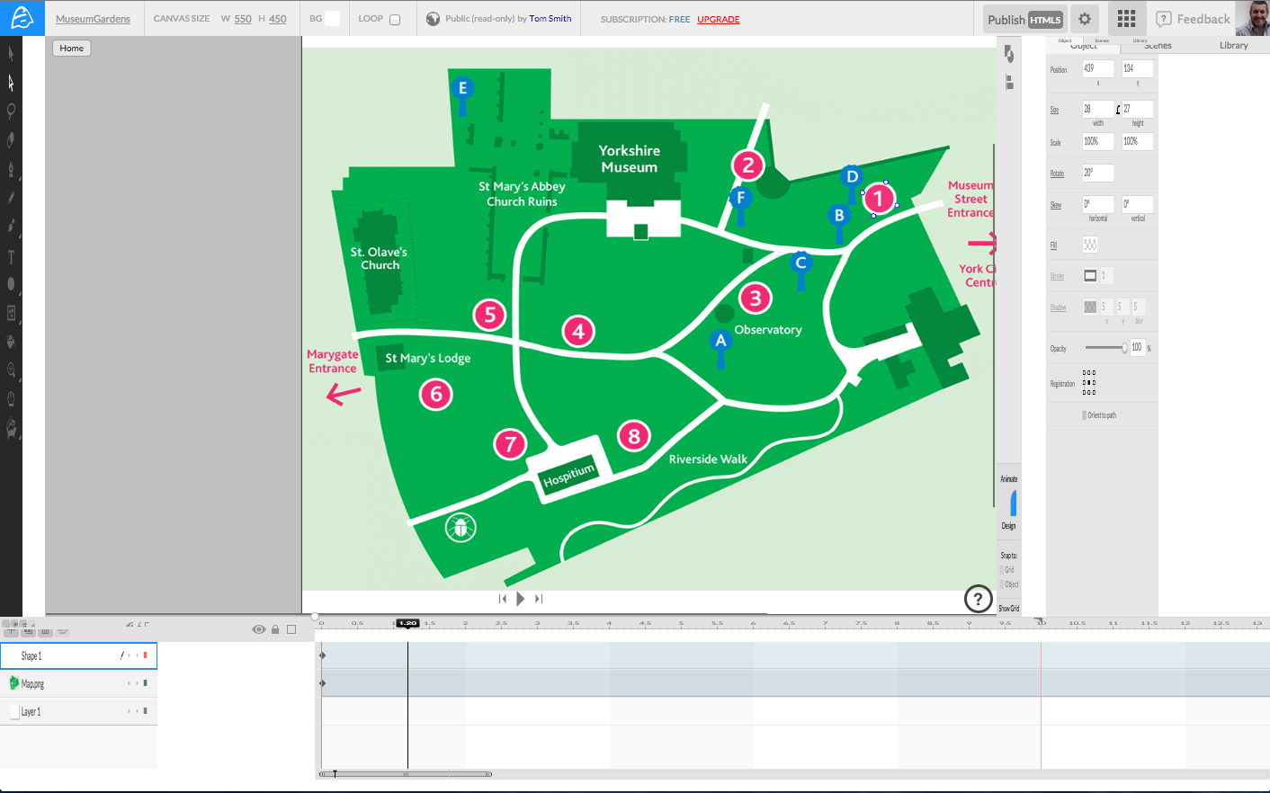Open the apps grid menu
The image size is (1270, 793).
1126,19
